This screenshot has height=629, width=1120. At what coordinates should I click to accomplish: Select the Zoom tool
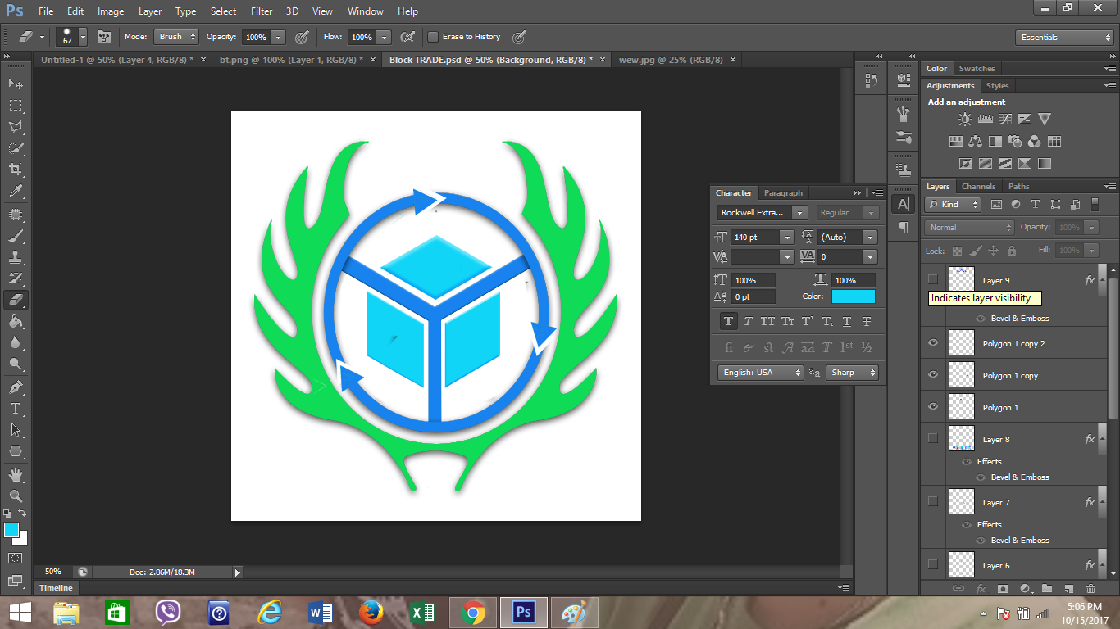pos(16,496)
